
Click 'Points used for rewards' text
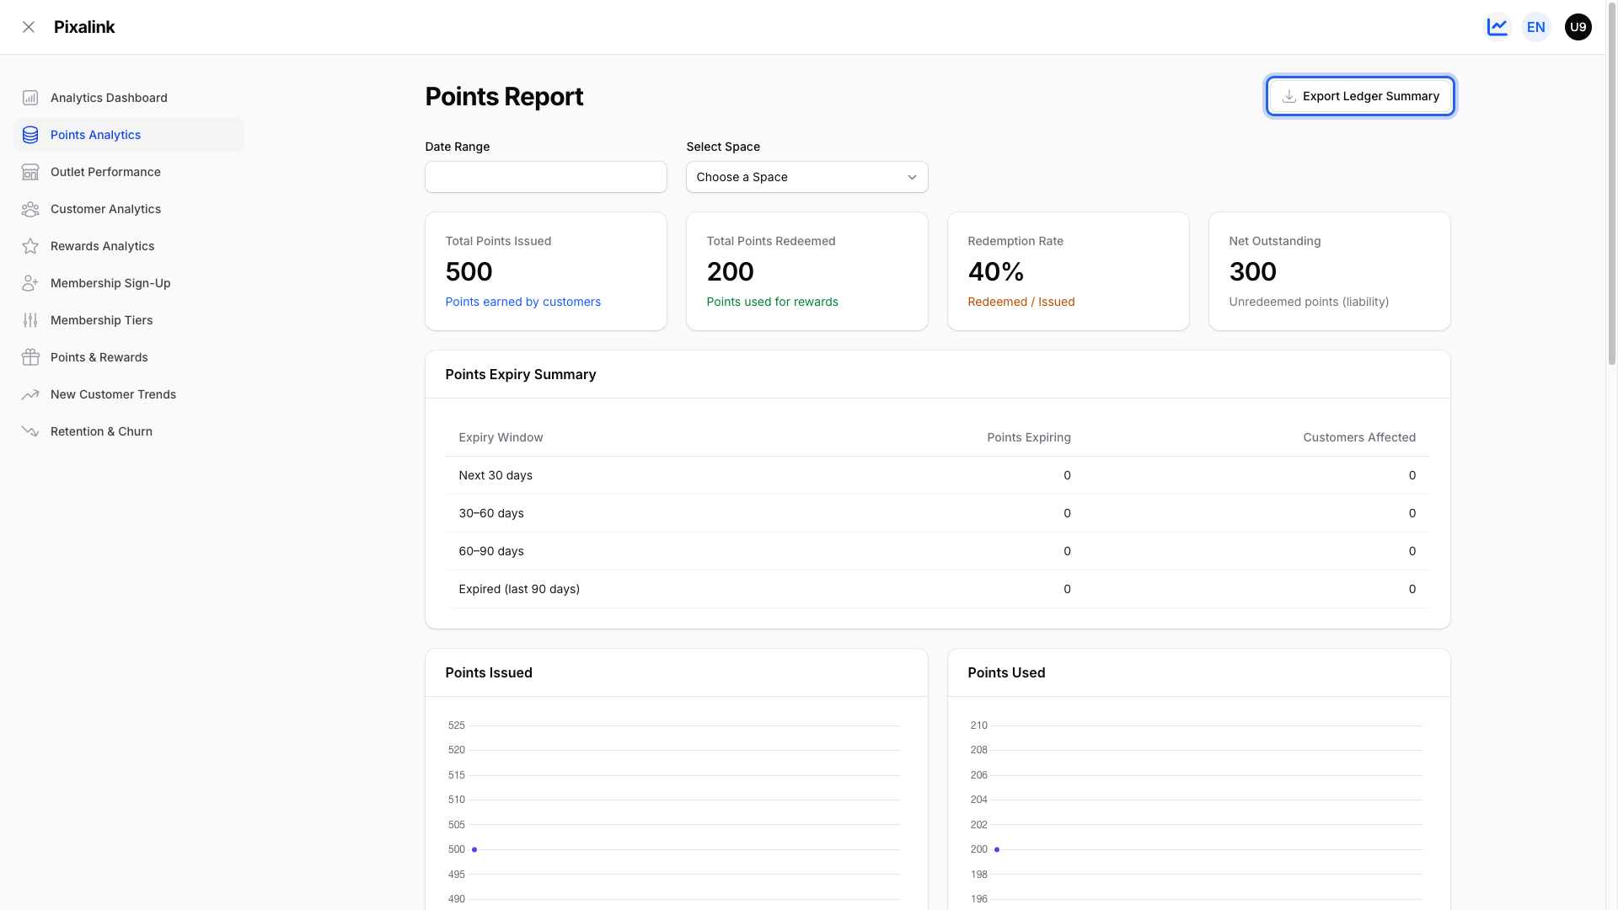click(x=773, y=302)
